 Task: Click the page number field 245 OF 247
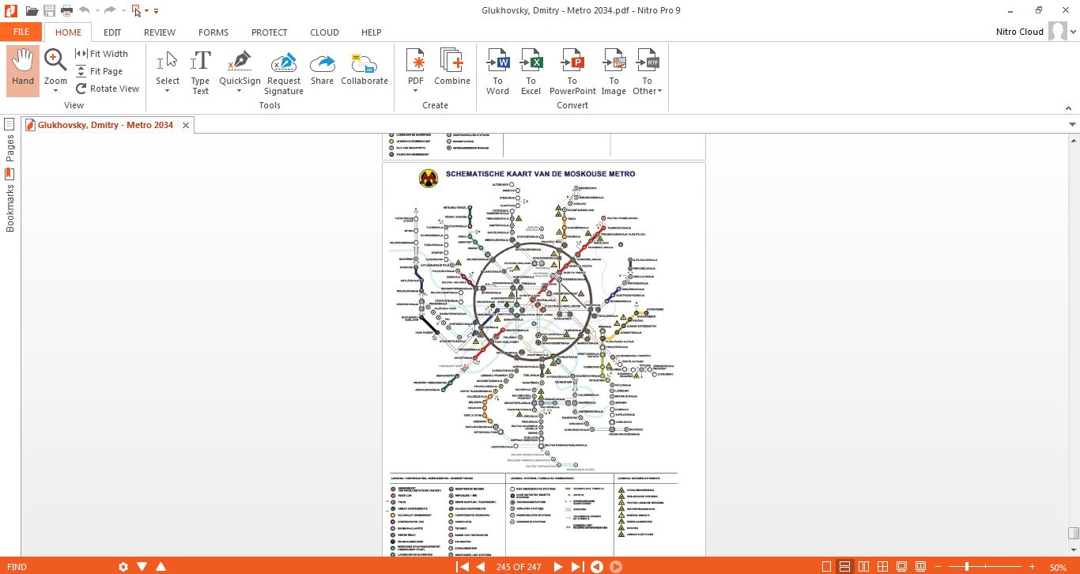(519, 567)
